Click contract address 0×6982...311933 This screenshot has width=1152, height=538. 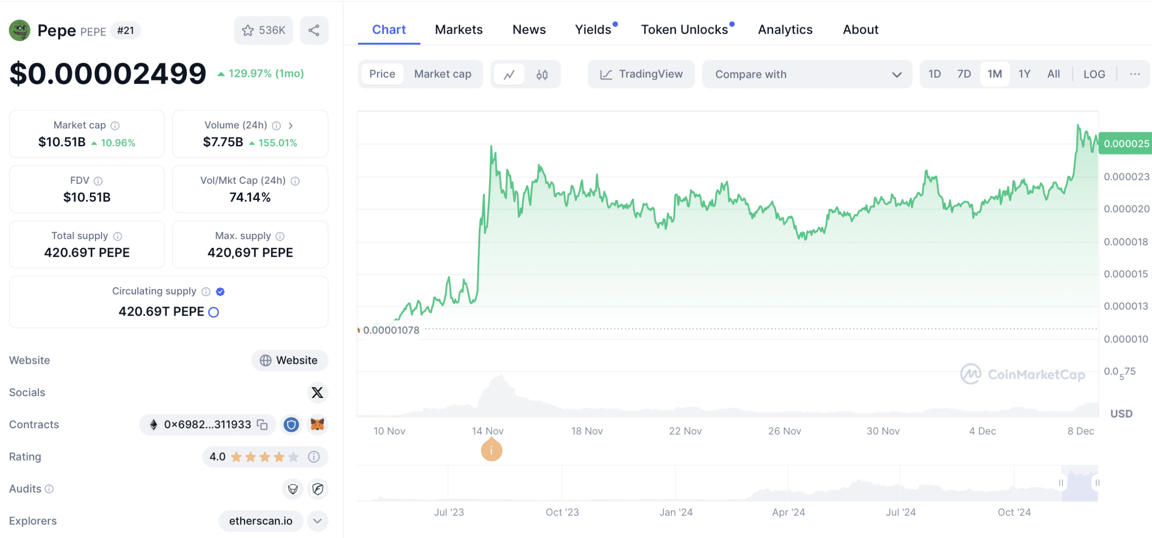(207, 425)
